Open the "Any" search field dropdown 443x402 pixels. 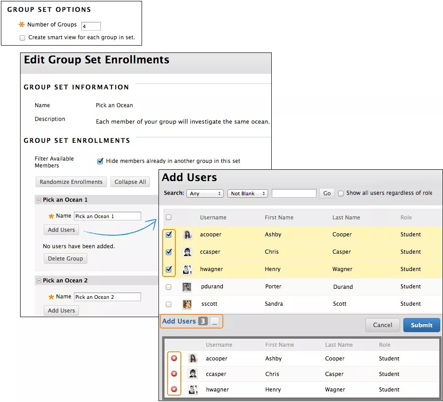tap(205, 193)
